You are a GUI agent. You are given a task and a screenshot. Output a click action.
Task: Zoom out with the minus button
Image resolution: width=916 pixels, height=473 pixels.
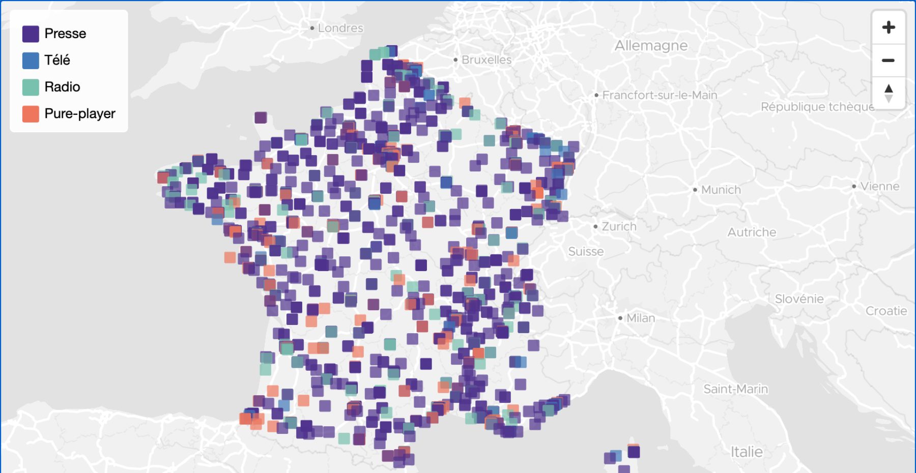point(889,60)
